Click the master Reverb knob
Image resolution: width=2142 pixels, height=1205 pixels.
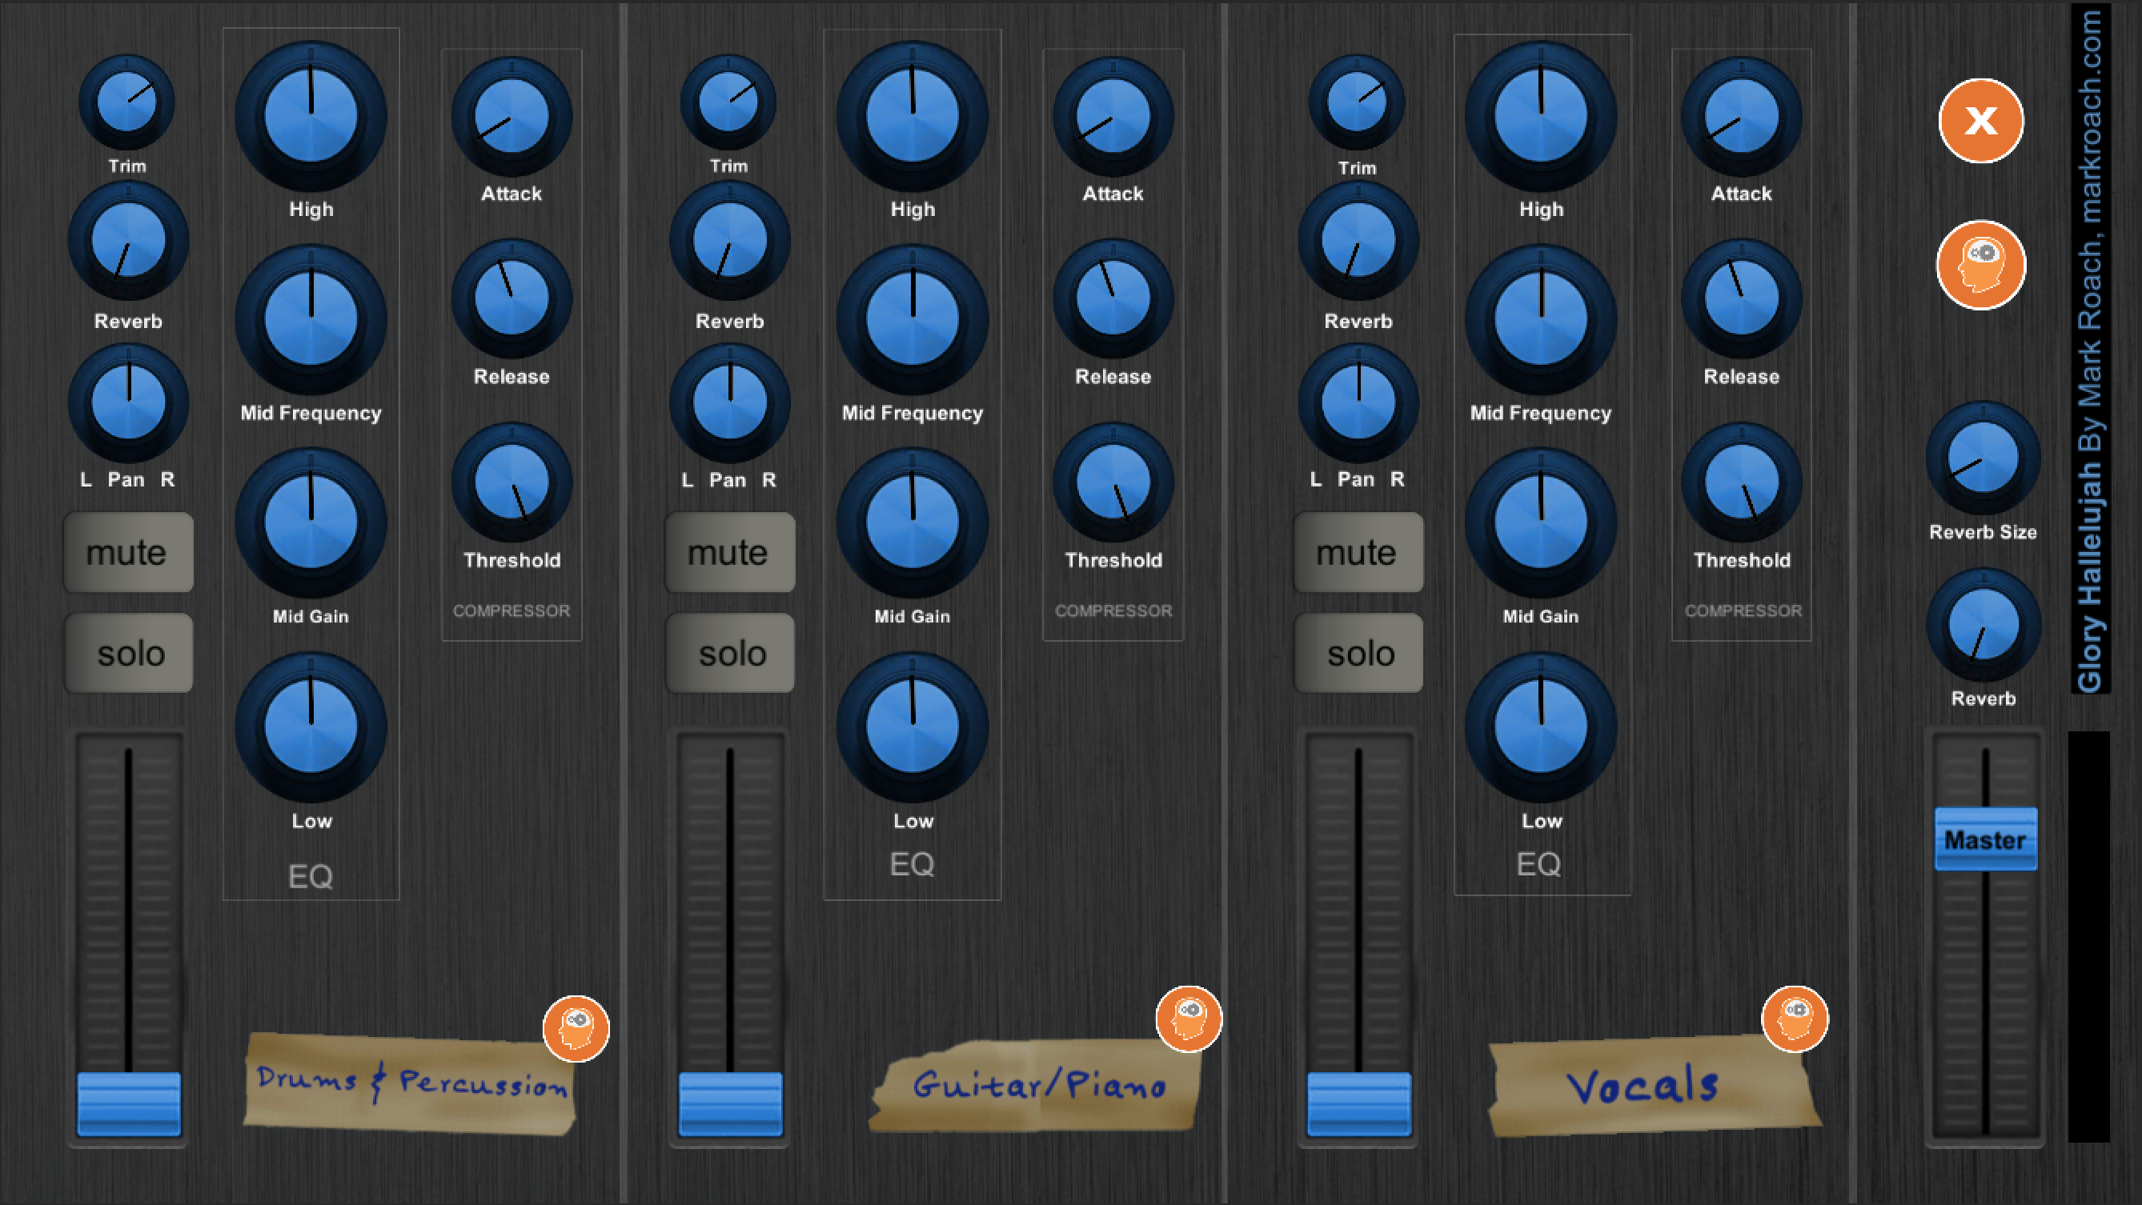1984,625
